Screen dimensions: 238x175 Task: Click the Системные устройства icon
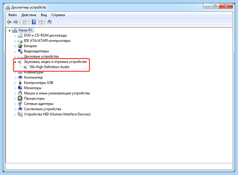(20, 109)
